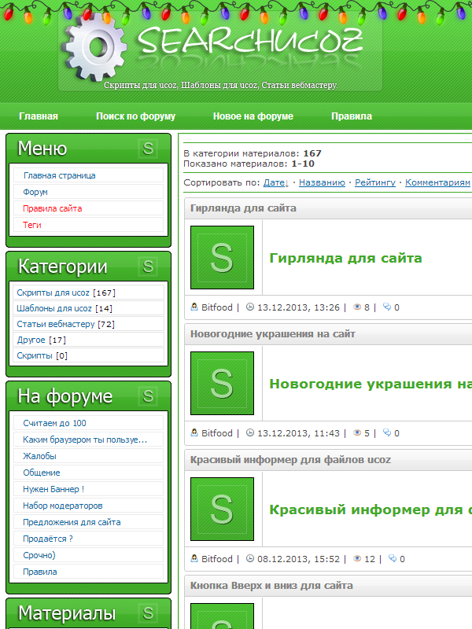Sort materials by Названию
This screenshot has width=472, height=629.
(322, 182)
